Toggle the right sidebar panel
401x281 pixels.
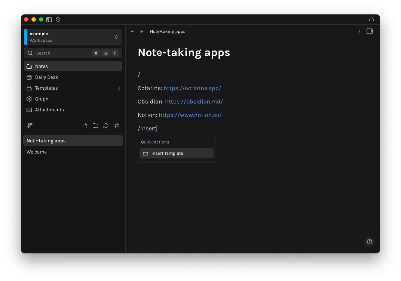point(370,31)
